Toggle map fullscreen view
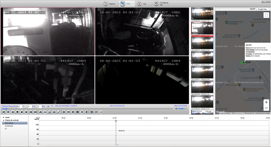271x147 pixels. 266,15
